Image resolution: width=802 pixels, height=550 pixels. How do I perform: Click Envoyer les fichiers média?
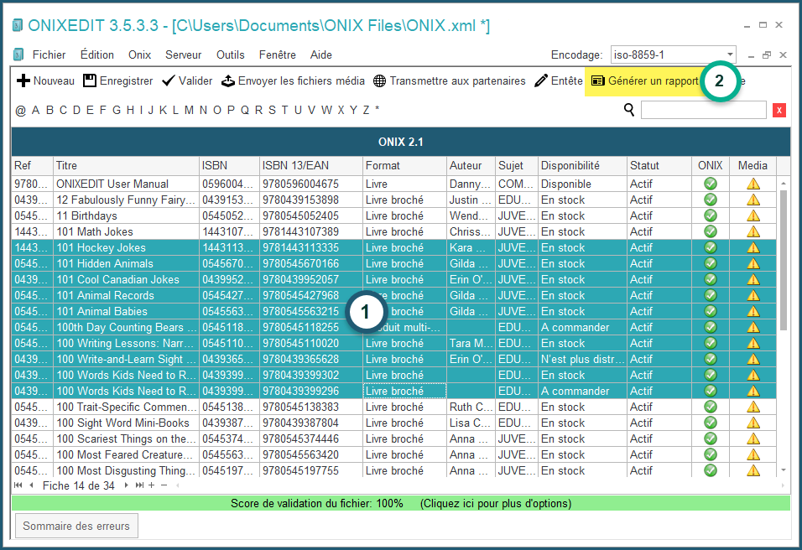click(293, 80)
